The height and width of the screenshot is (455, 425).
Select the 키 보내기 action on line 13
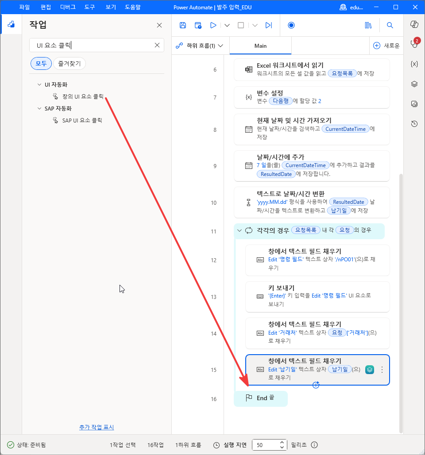click(x=317, y=297)
